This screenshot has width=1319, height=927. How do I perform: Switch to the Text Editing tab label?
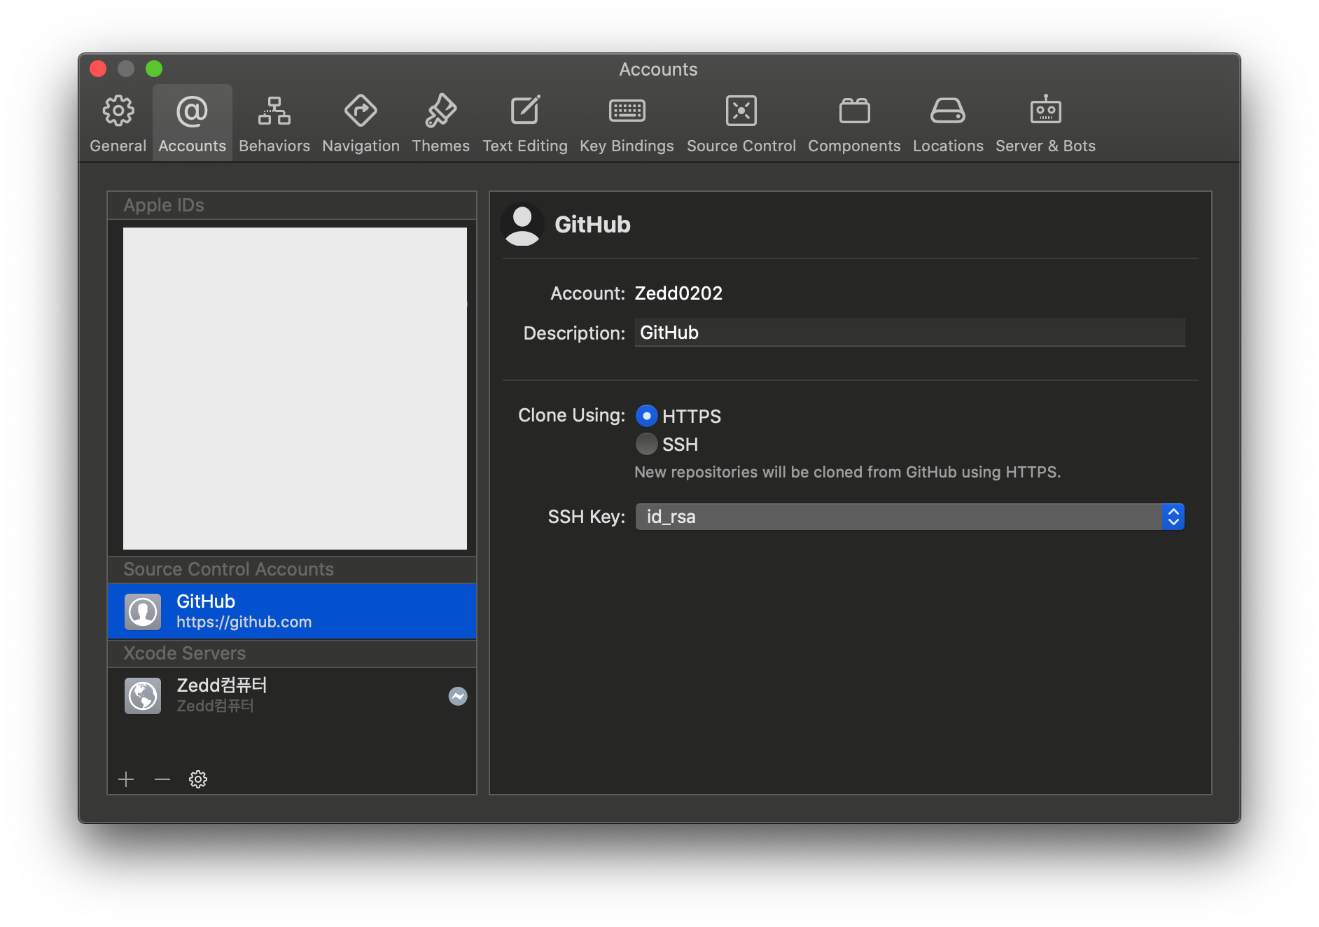click(525, 146)
